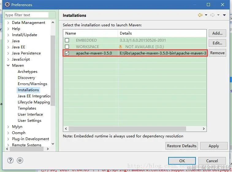This screenshot has width=232, height=172.
Task: Open Errors/Warnings preferences page
Action: pyautogui.click(x=32, y=84)
